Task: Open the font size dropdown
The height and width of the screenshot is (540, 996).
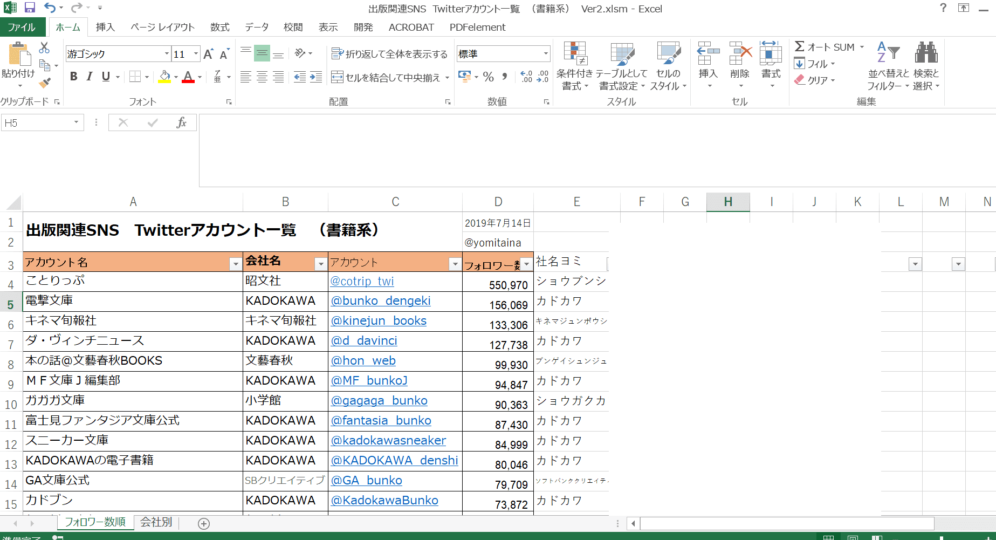Action: pyautogui.click(x=196, y=54)
